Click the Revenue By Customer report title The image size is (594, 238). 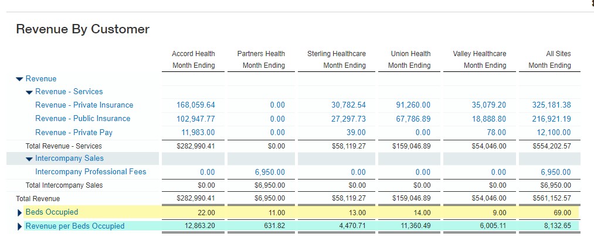[x=83, y=29]
